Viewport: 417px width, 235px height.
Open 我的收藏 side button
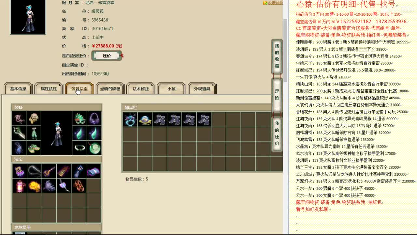tap(277, 56)
